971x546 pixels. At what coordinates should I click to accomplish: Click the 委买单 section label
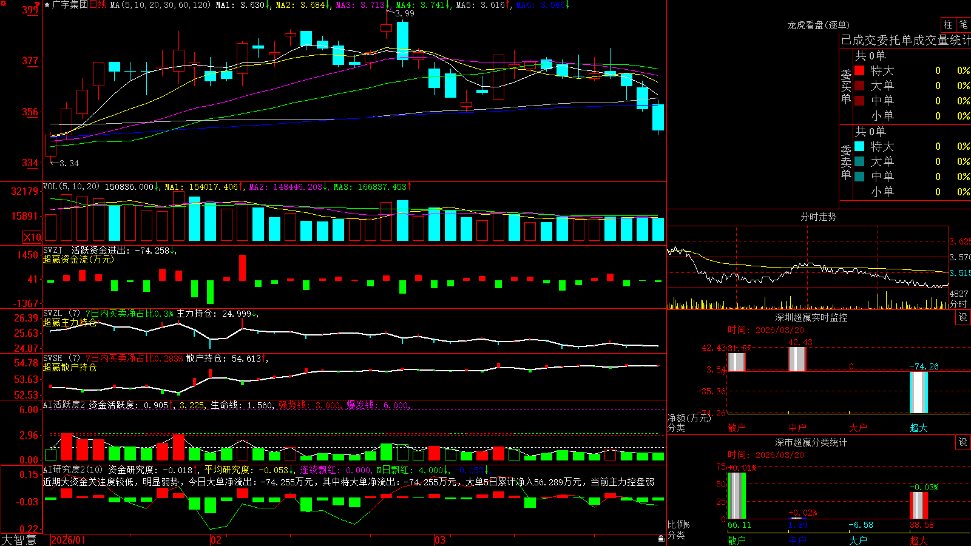846,86
